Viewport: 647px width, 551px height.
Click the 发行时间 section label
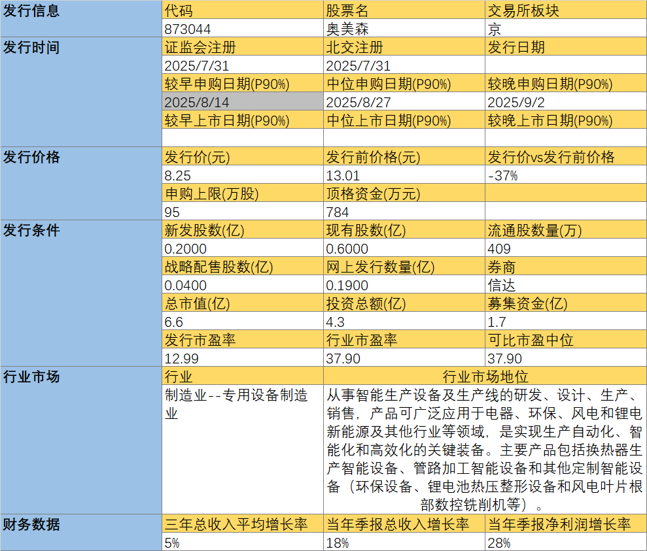[x=81, y=92]
